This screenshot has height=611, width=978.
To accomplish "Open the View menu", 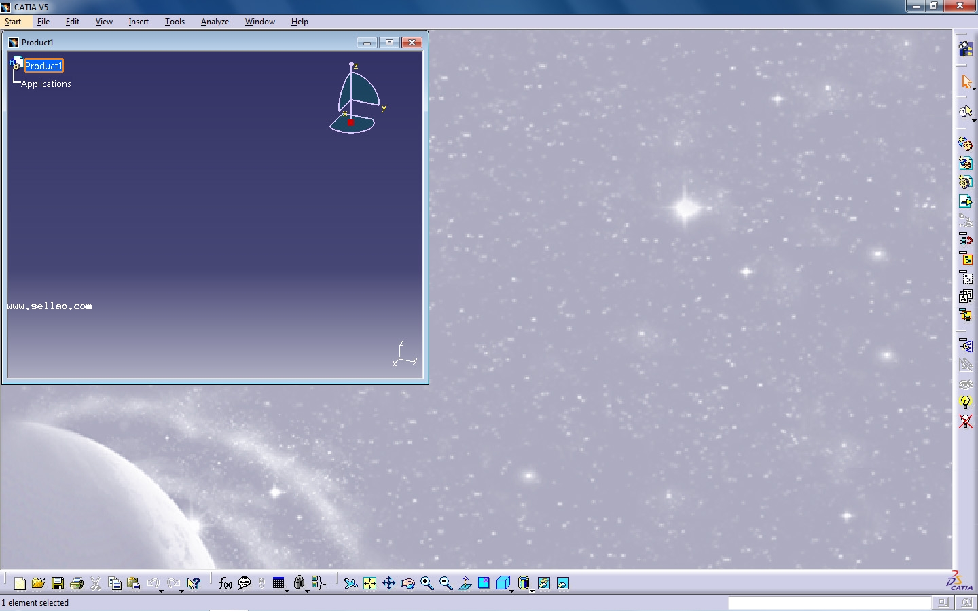I will [x=104, y=22].
